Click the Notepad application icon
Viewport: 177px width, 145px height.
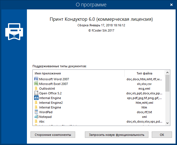[36, 117]
